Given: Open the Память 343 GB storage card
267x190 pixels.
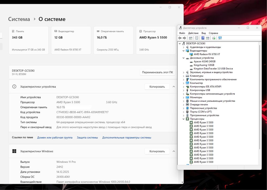Looking at the screenshot, I should coord(29,40).
